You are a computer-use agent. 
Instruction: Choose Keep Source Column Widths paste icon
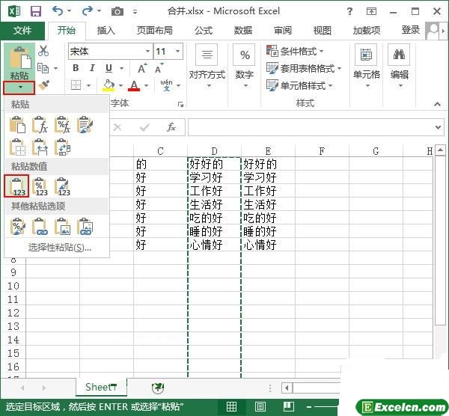pyautogui.click(x=40, y=147)
